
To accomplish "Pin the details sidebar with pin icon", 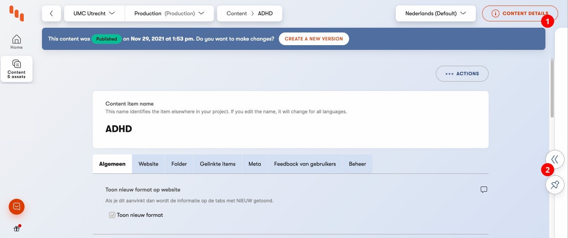I will 555,185.
